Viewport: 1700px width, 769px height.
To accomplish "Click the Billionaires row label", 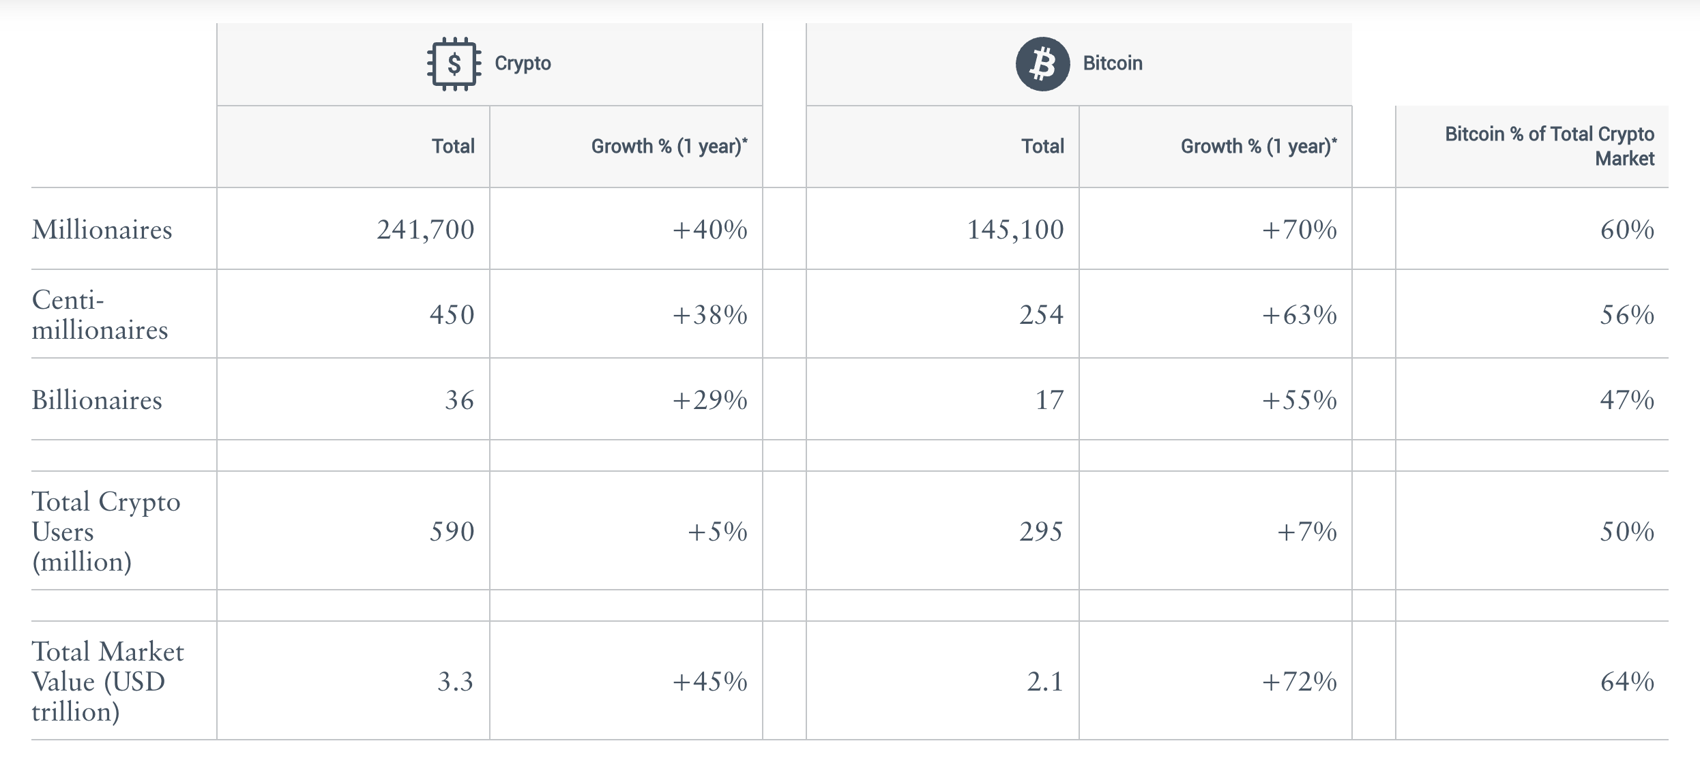I will point(97,400).
